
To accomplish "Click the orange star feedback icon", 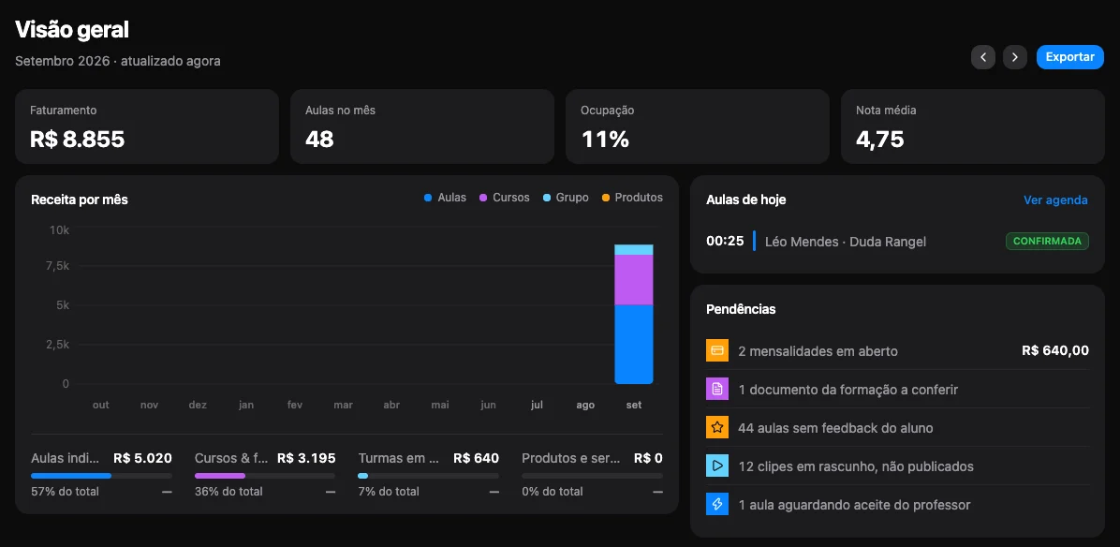I will (x=717, y=428).
